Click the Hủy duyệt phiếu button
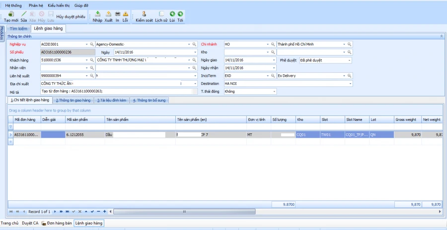The height and width of the screenshot is (230, 447). pos(71,17)
